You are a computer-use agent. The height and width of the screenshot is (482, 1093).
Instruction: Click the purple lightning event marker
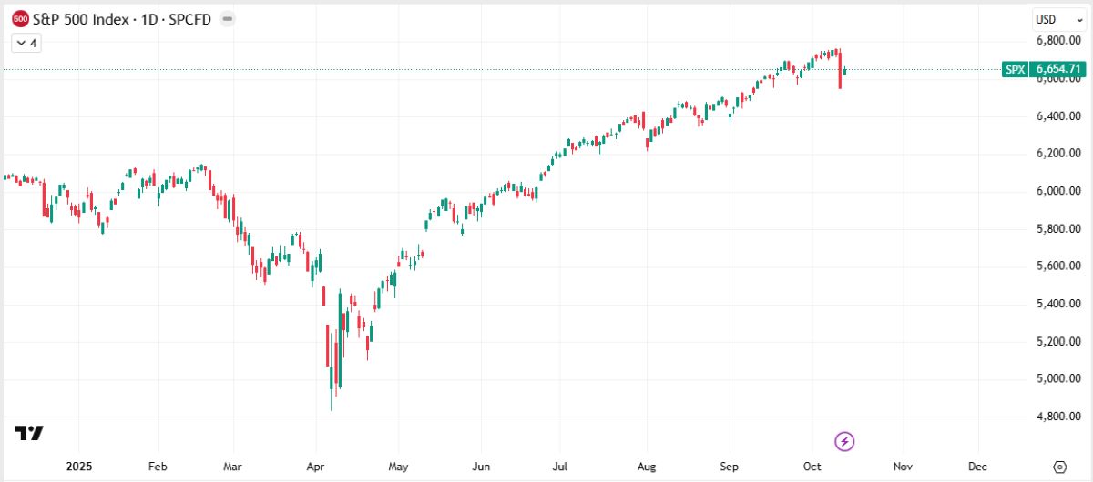(x=845, y=442)
